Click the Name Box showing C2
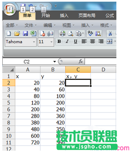The image size is (132, 152). click(27, 62)
